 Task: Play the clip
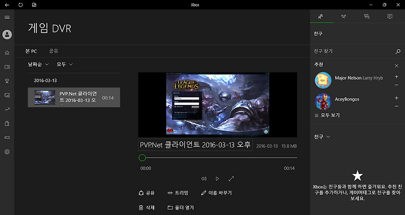[x=217, y=179]
